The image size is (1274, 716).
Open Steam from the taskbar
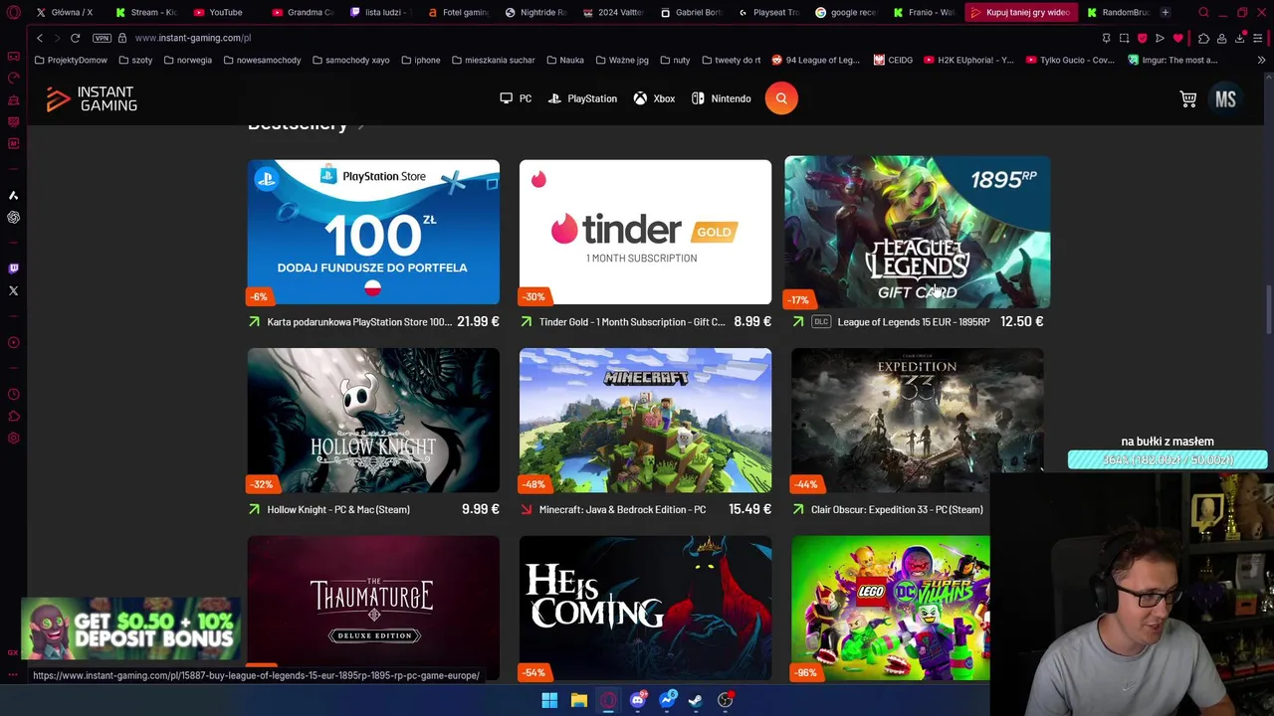pyautogui.click(x=696, y=700)
